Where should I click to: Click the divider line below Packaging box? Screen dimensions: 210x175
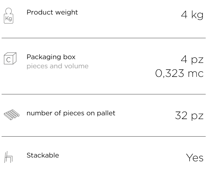pos(104,94)
